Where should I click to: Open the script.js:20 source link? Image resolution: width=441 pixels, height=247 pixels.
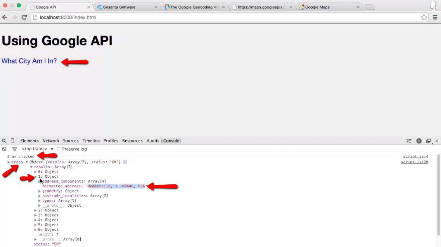[415, 162]
